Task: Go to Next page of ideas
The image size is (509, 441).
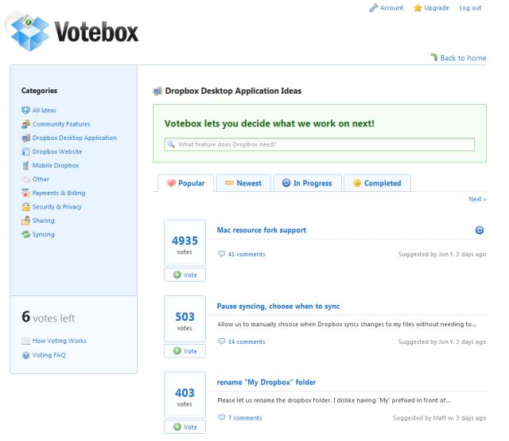Action: 477,199
